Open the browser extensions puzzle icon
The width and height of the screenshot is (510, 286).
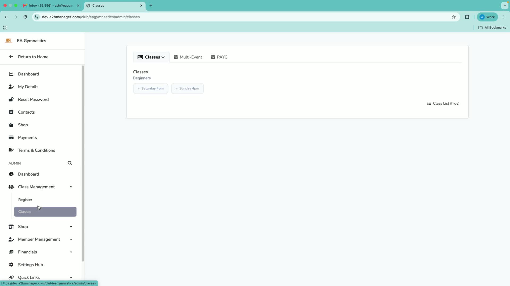(x=467, y=17)
